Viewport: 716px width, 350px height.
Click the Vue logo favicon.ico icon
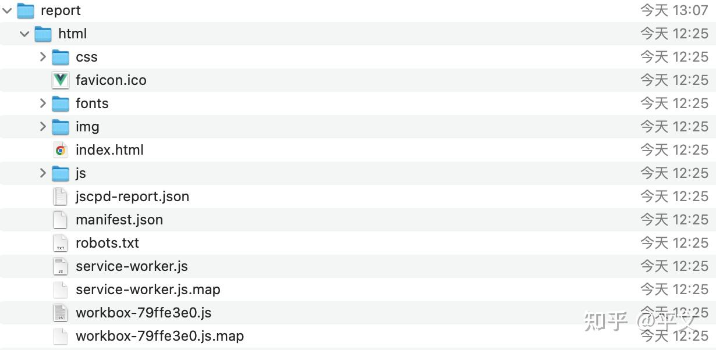(x=61, y=80)
